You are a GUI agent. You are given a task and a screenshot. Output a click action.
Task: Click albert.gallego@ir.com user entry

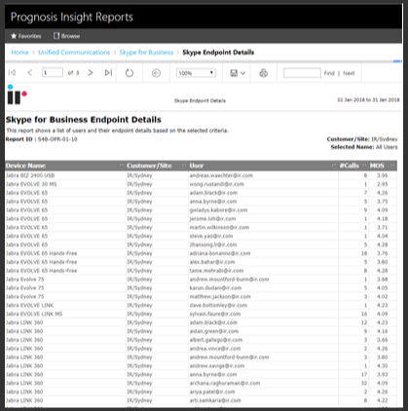tap(216, 340)
